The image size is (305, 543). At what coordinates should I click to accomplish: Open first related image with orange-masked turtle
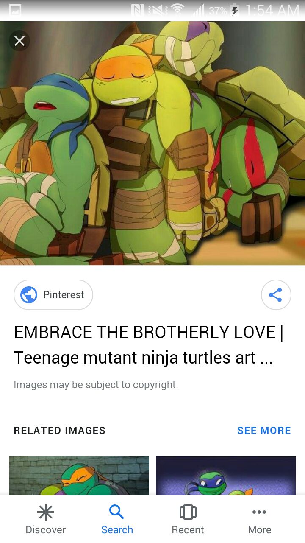coord(79,476)
